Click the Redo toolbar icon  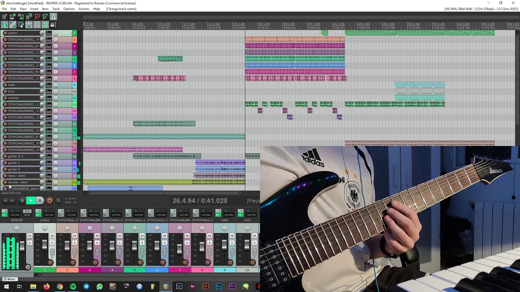pyautogui.click(x=45, y=17)
